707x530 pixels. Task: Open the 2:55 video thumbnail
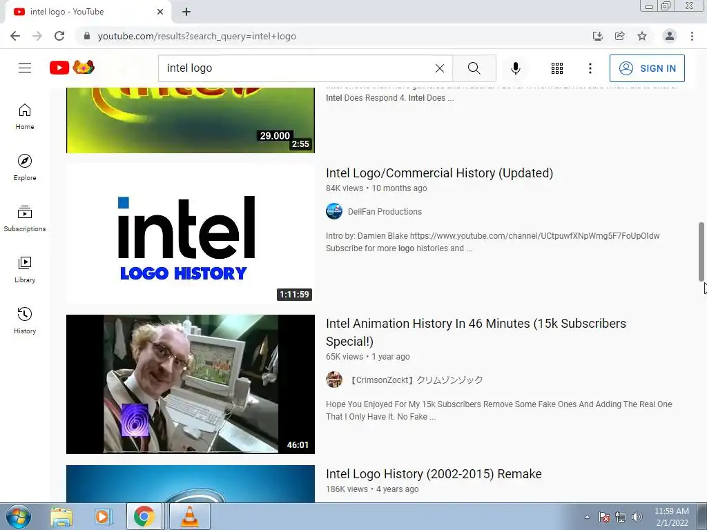click(x=191, y=120)
